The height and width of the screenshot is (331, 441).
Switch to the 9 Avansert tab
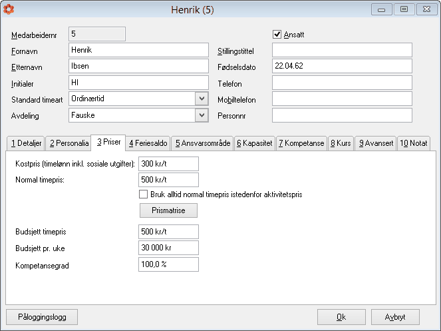click(x=376, y=143)
